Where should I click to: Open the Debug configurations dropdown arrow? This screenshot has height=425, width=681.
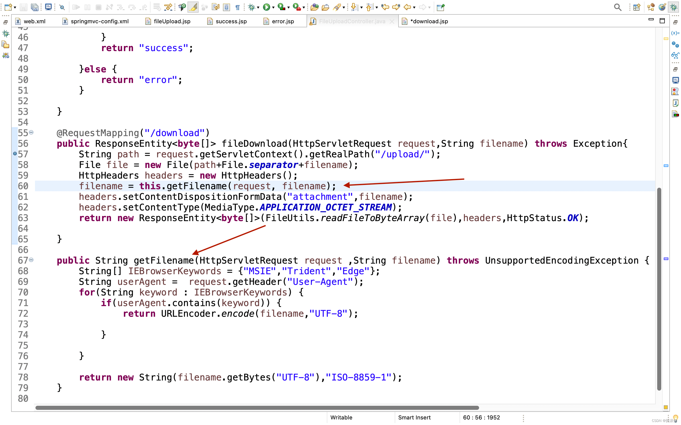pos(258,8)
